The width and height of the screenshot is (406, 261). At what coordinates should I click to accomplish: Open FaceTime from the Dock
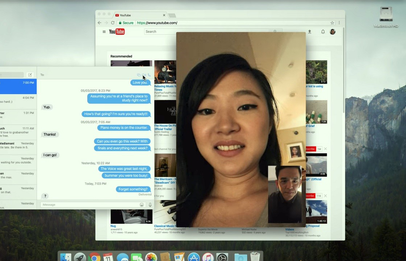137,257
